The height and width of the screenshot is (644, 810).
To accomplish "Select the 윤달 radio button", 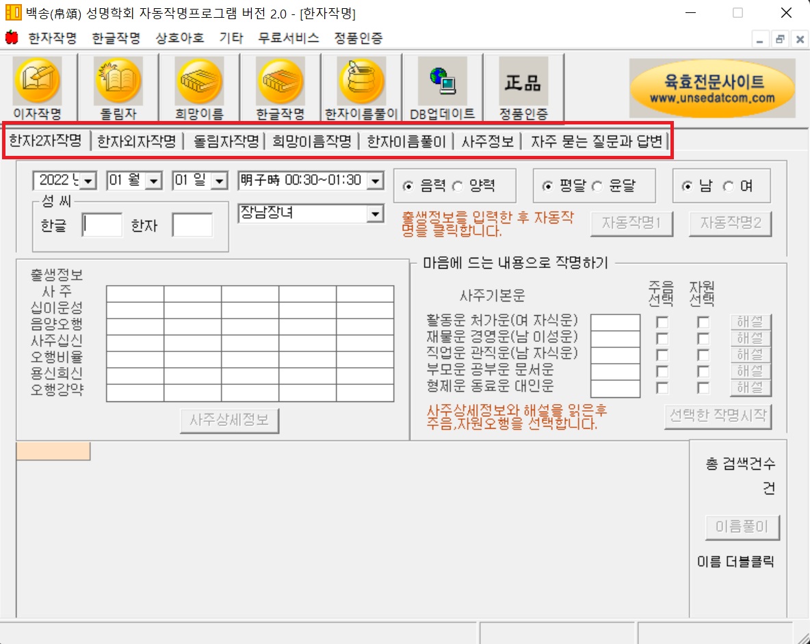I will 597,186.
